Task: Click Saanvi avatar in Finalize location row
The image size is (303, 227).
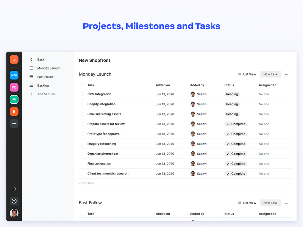Action: 193,164
